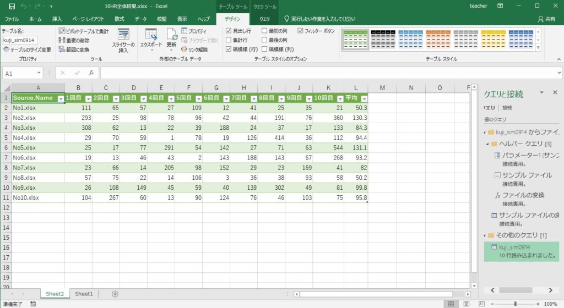Open table Properties in external data group
The height and width of the screenshot is (308, 564).
[194, 31]
